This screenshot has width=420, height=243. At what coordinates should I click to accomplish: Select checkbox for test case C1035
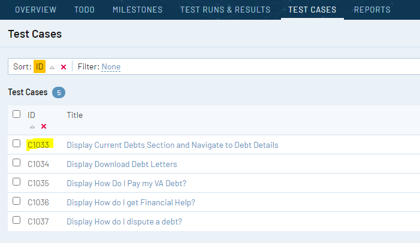[x=17, y=183]
